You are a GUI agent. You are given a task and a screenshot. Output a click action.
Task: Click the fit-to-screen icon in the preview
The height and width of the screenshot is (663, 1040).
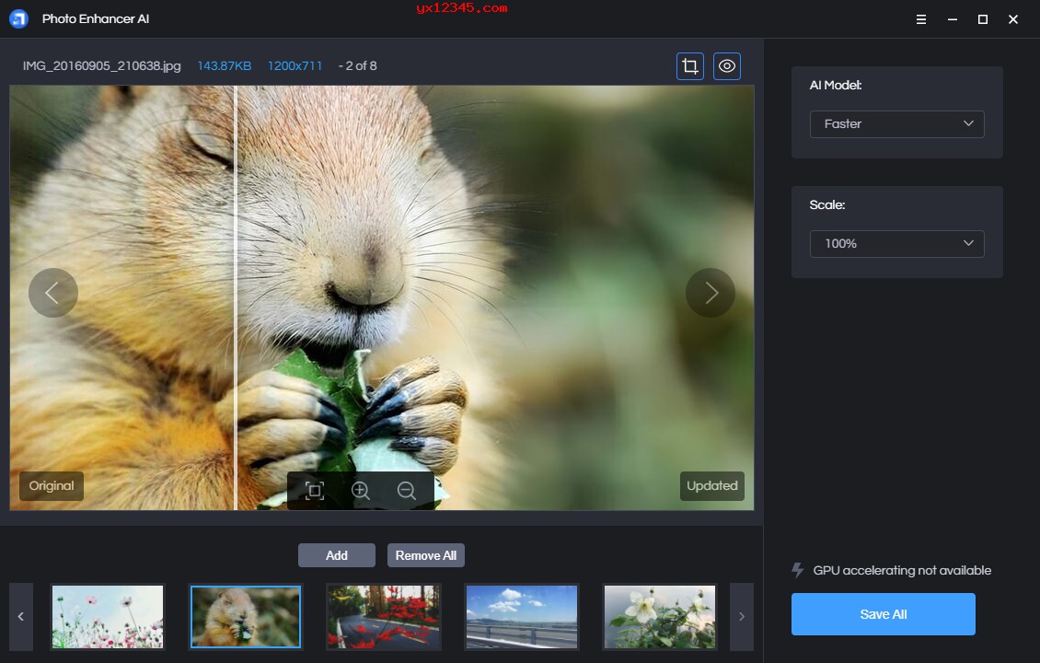(314, 490)
